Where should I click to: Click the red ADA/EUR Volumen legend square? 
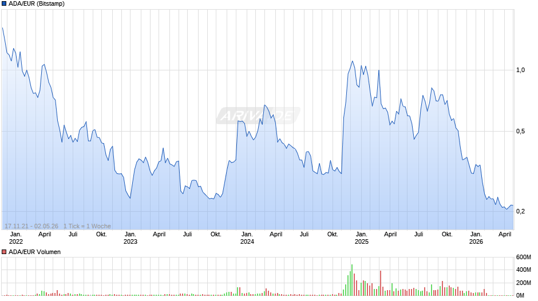tap(4, 252)
